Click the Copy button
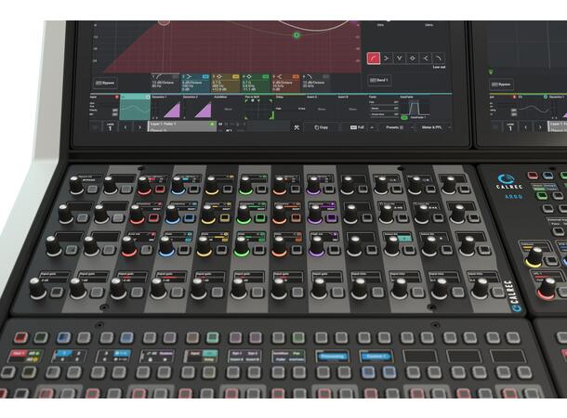This screenshot has width=567, height=418. click(321, 127)
